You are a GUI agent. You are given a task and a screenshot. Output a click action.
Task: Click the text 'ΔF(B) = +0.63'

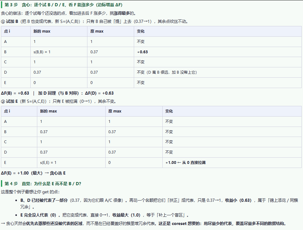click(x=15, y=93)
